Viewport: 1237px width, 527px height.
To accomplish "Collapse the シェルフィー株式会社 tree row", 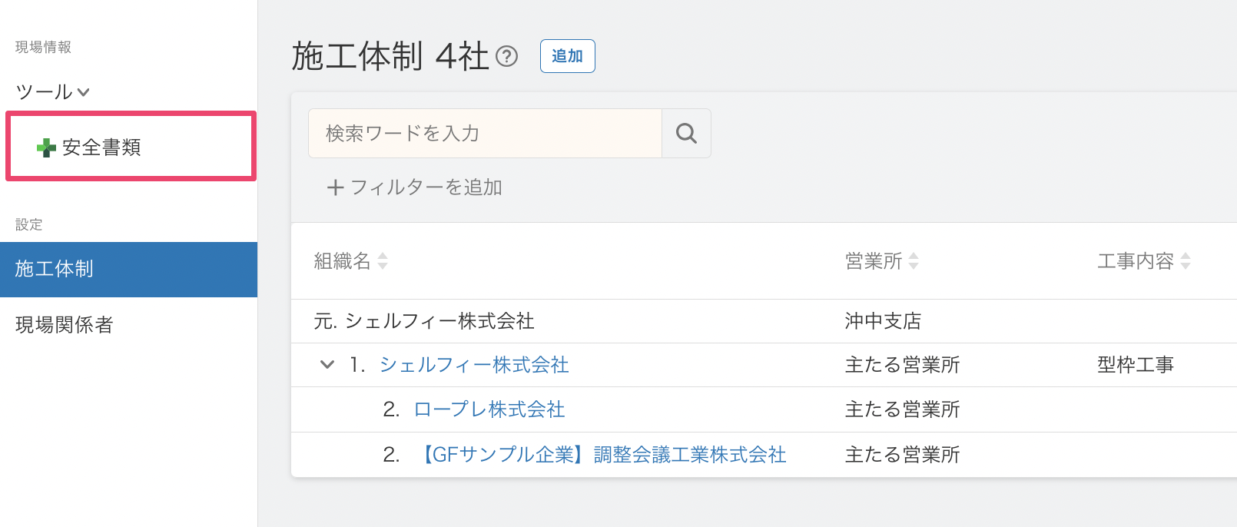I will (327, 365).
